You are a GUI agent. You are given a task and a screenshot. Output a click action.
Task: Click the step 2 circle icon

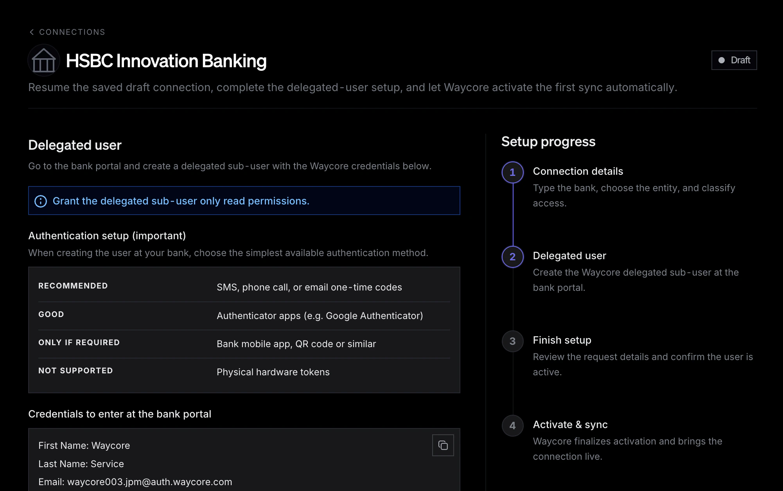tap(512, 257)
